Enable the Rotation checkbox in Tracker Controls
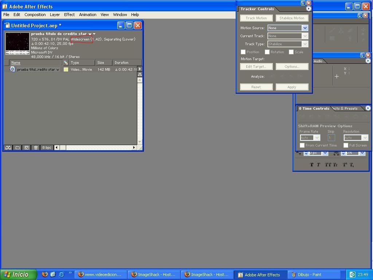Image resolution: width=373 pixels, height=280 pixels. (x=267, y=52)
